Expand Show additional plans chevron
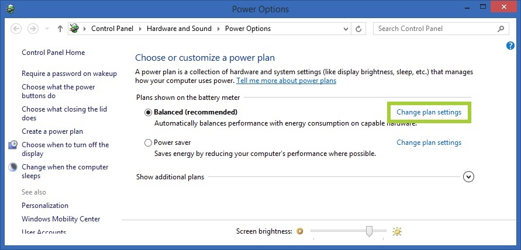 click(468, 176)
